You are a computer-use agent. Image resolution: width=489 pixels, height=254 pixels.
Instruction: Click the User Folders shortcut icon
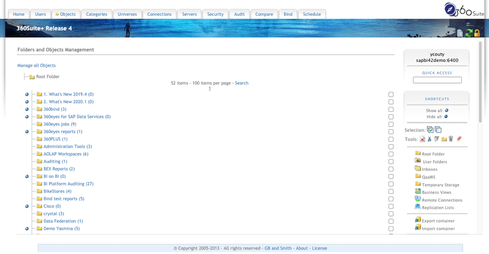[x=418, y=161]
